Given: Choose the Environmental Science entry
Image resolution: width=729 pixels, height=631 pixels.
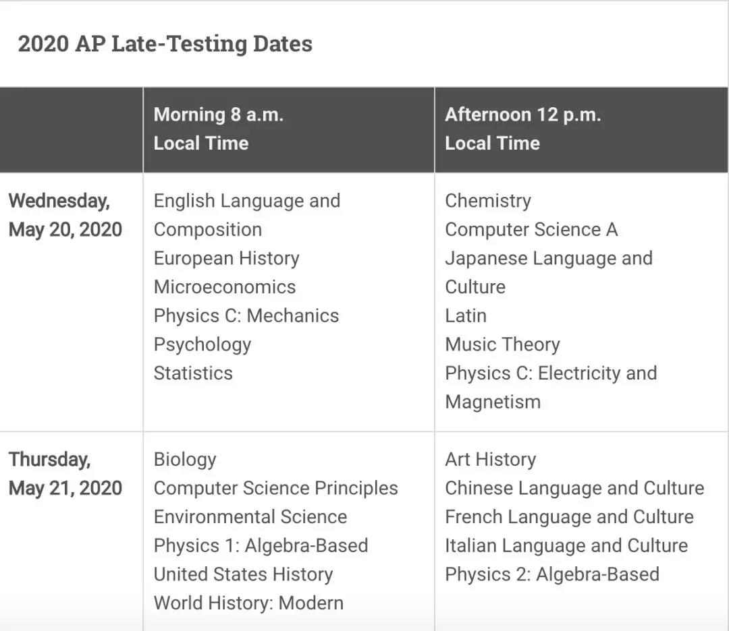Looking at the screenshot, I should click(250, 517).
